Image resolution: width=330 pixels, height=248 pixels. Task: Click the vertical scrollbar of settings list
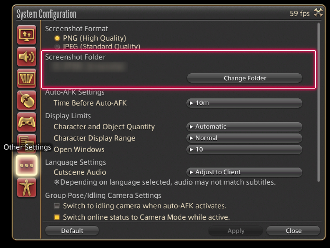[319, 103]
